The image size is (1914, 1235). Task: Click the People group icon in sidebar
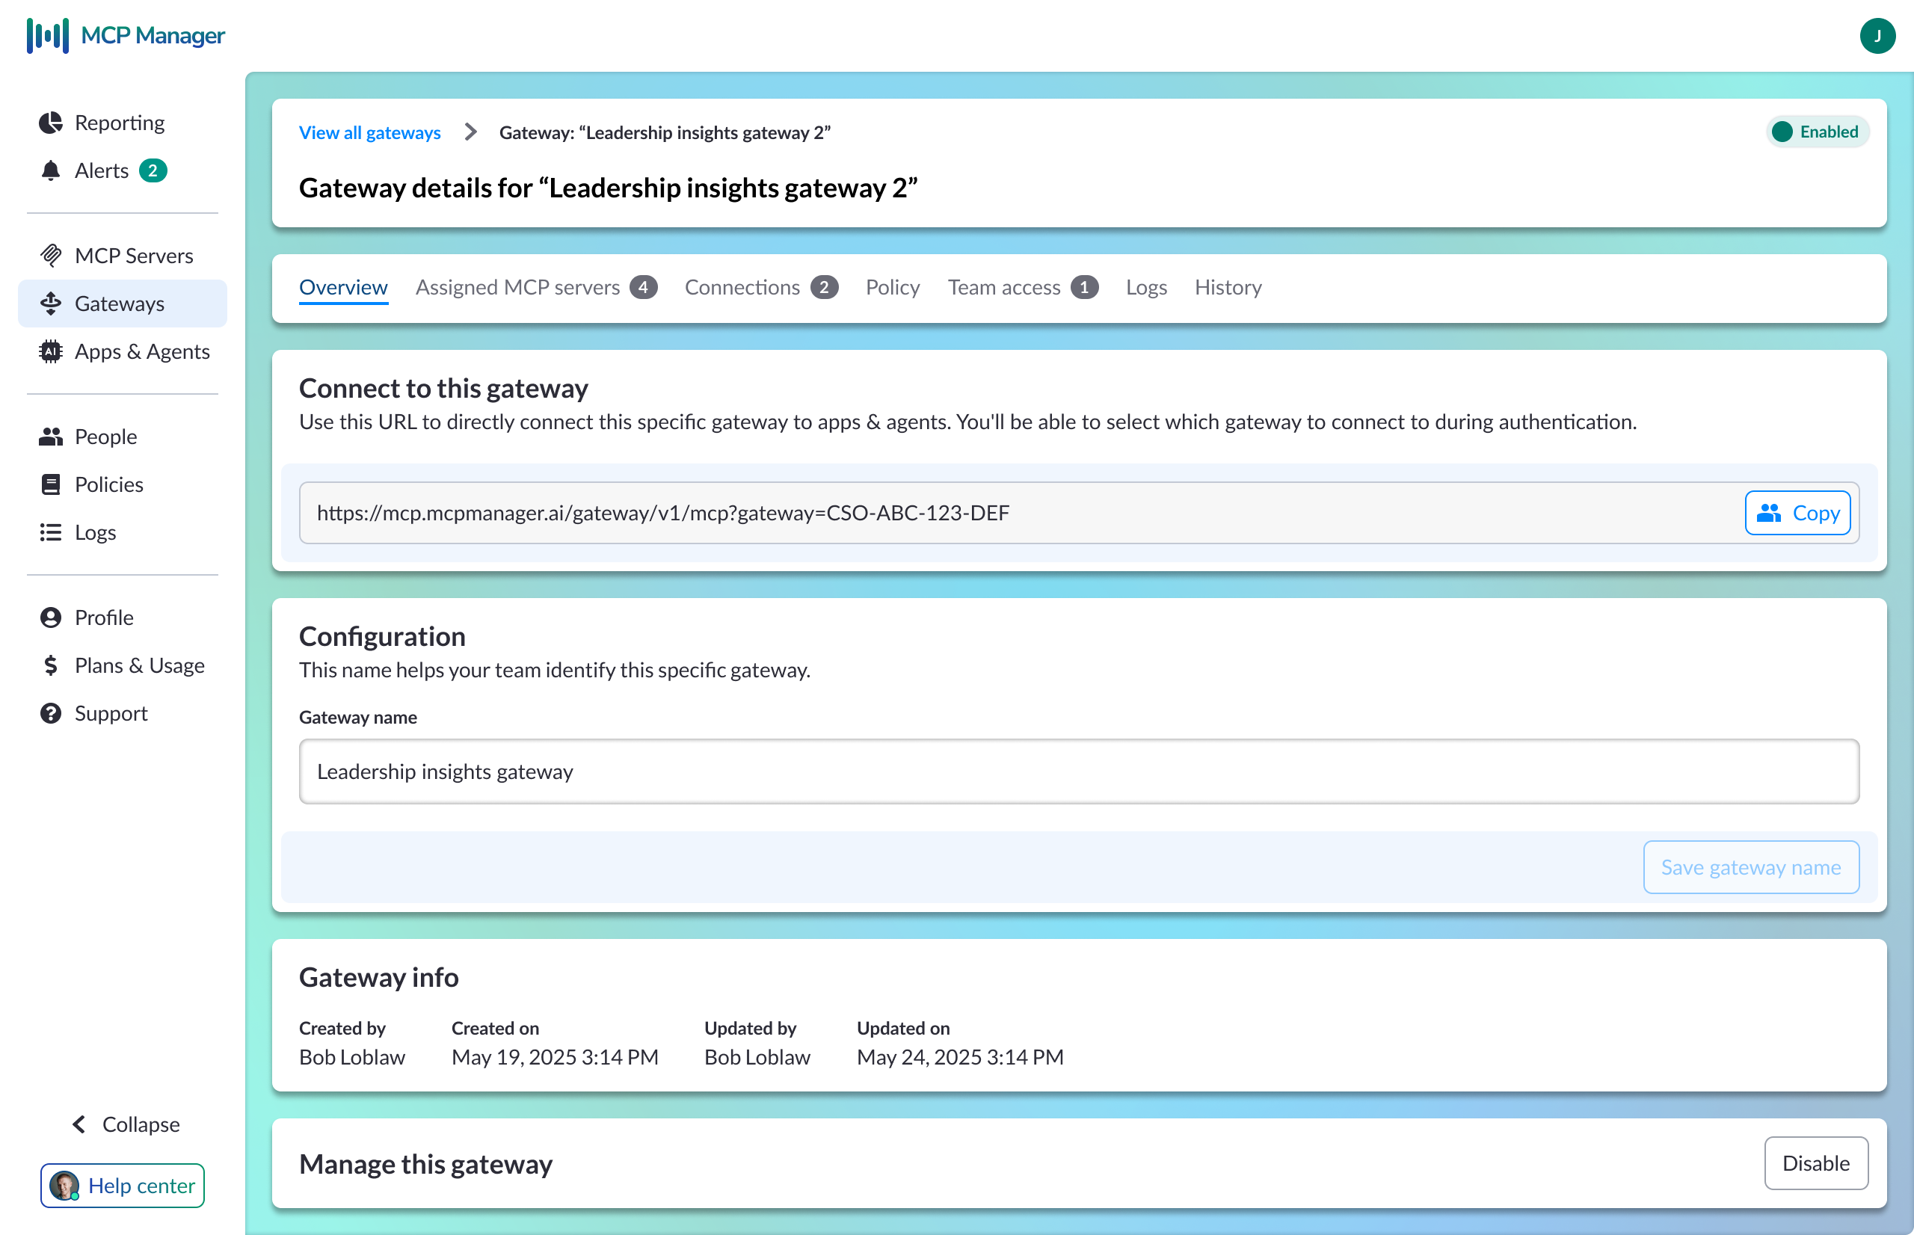(51, 437)
